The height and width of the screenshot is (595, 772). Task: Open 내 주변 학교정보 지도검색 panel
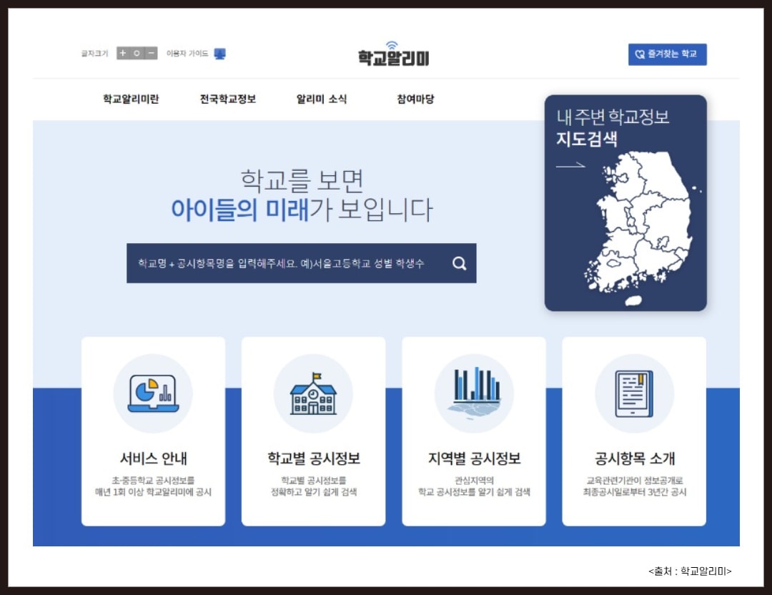tap(625, 203)
